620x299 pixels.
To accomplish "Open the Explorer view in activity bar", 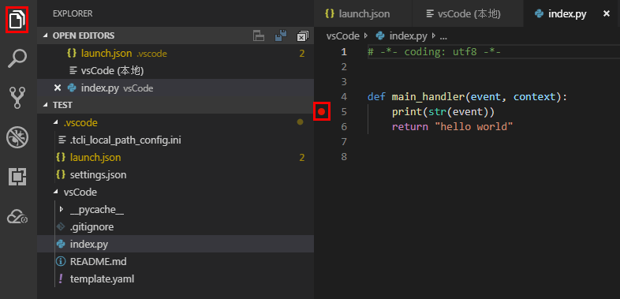I will point(17,20).
